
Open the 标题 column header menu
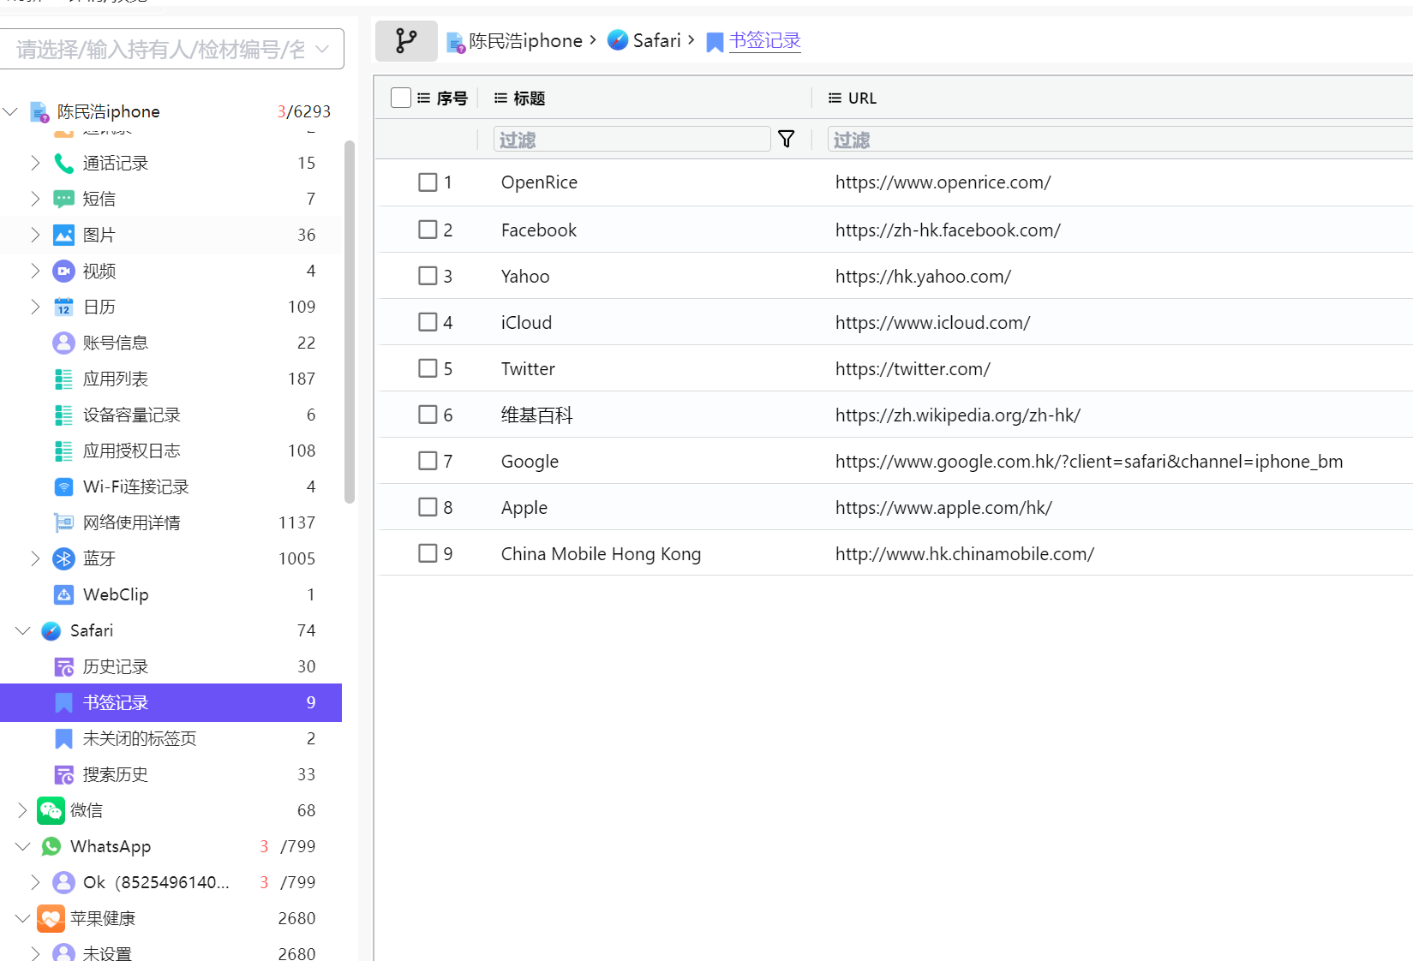500,98
